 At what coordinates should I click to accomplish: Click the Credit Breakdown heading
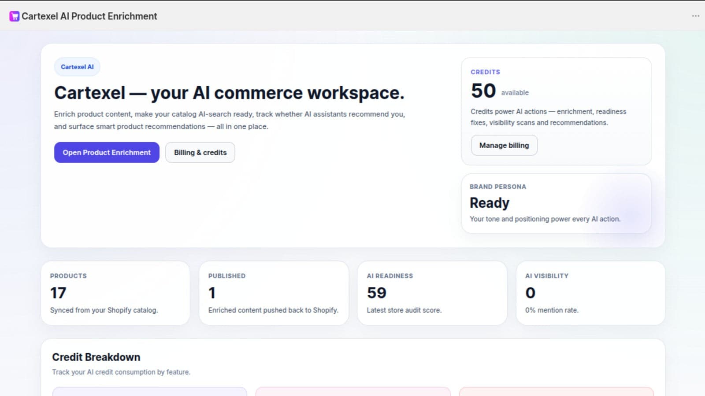(x=96, y=357)
